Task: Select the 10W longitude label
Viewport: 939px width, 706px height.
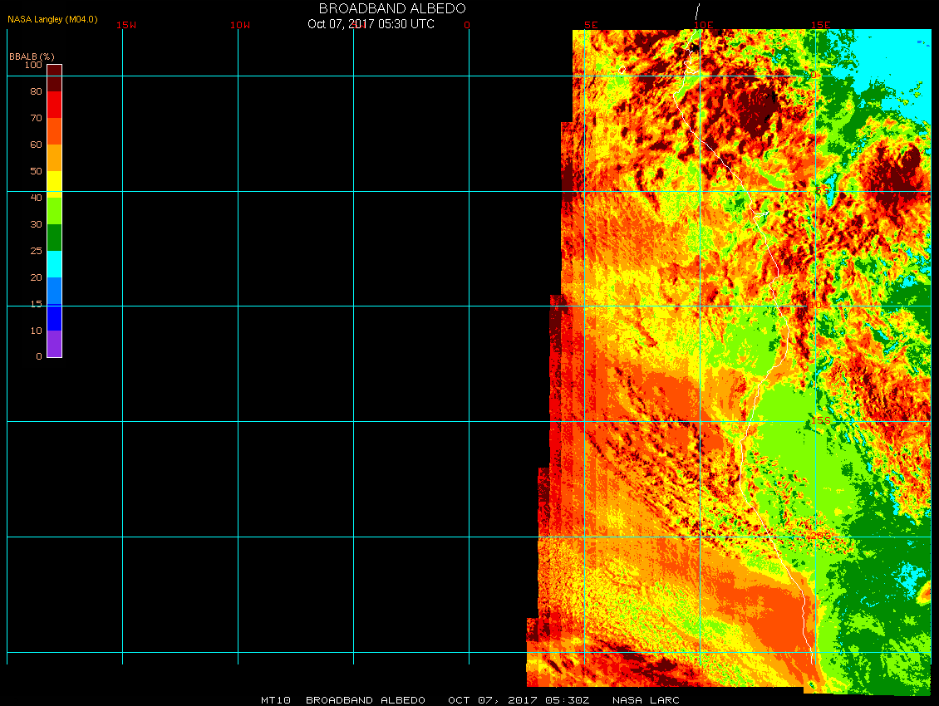Action: [240, 25]
